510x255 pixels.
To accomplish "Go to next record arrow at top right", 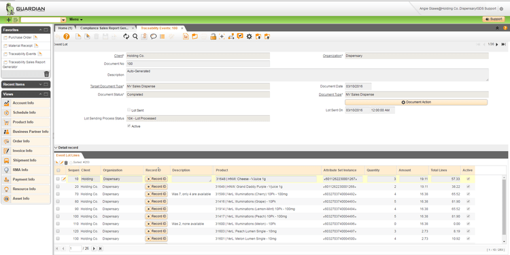I will [496, 45].
